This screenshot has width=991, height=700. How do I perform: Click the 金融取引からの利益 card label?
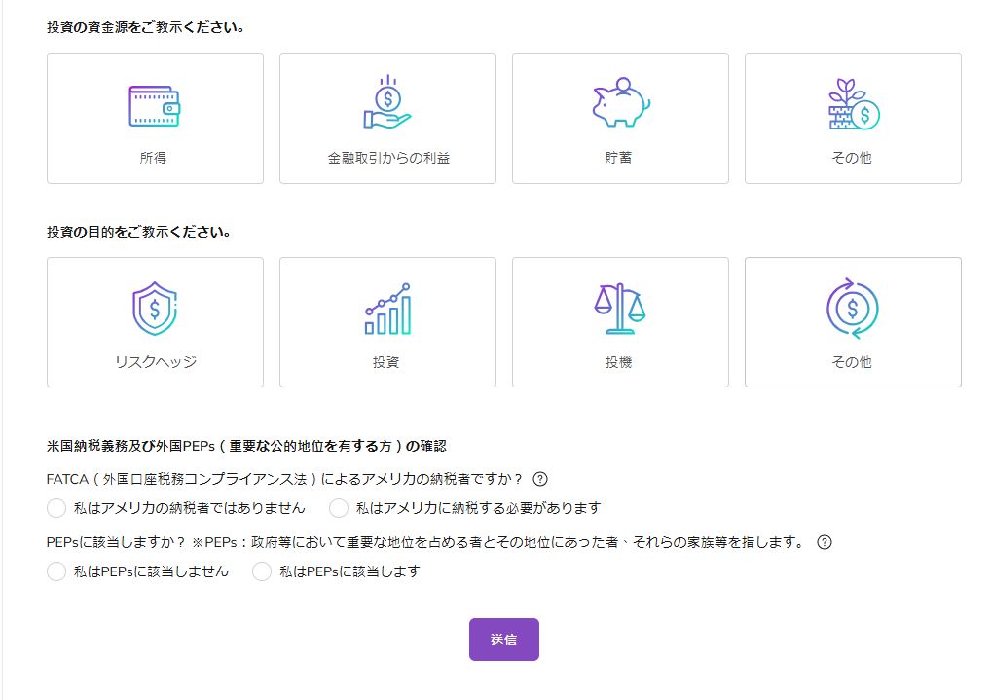pos(387,158)
